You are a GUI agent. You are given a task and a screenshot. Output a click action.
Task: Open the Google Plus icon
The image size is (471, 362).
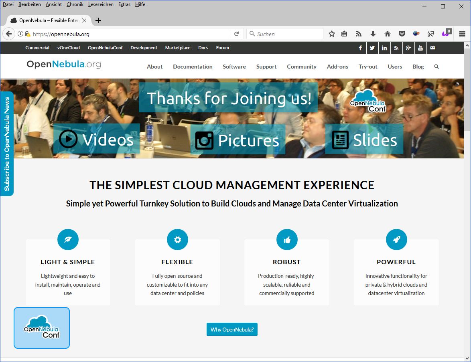coord(408,48)
